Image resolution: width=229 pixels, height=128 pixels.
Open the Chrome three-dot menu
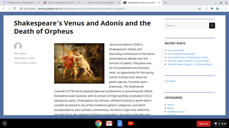pos(225,9)
